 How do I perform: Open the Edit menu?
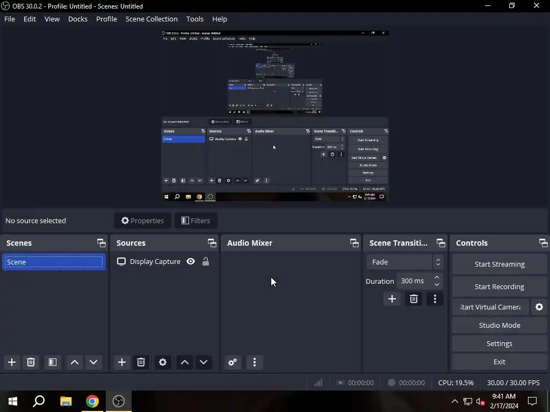(30, 19)
